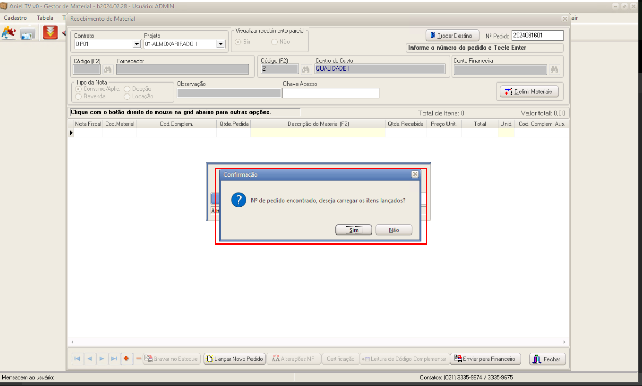
Task: Click binoculars icon next to Centro de Custo code
Action: point(306,69)
